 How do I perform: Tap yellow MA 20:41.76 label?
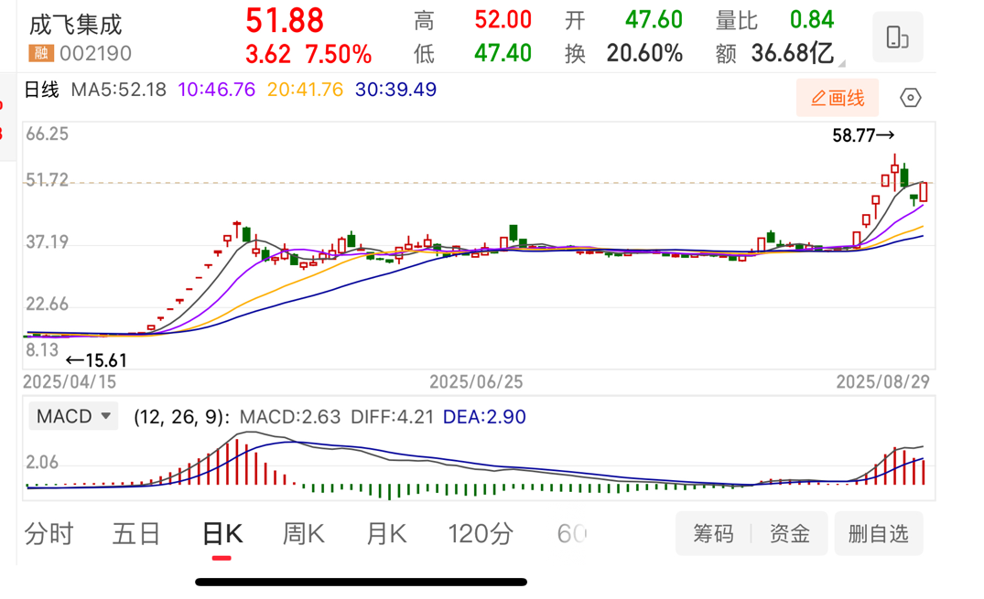point(305,90)
